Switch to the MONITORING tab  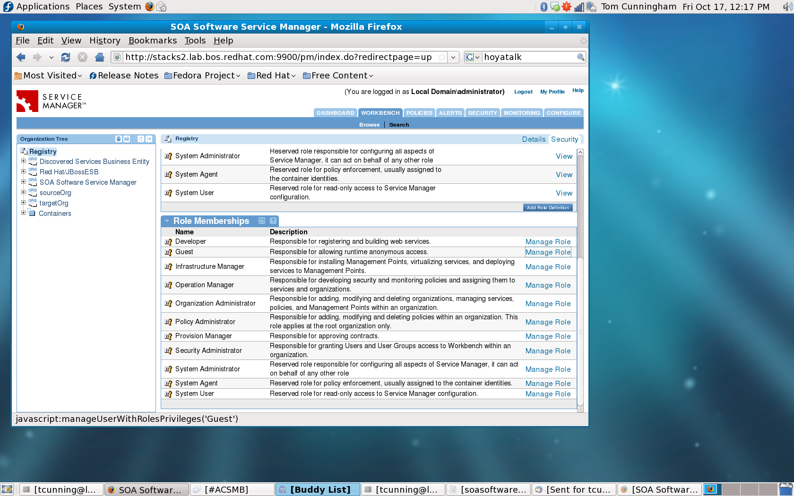522,113
